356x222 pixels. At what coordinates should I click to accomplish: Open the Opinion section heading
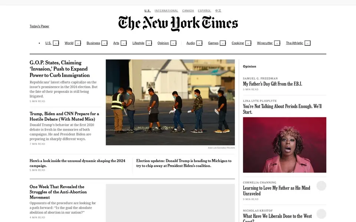(x=250, y=66)
